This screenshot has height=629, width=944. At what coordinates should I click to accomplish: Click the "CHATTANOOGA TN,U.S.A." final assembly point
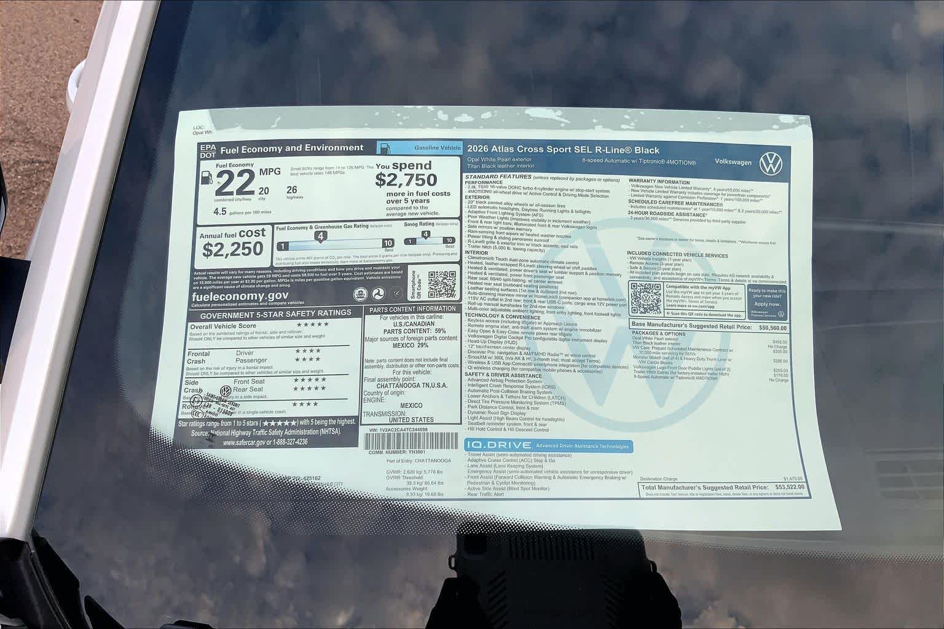point(412,386)
